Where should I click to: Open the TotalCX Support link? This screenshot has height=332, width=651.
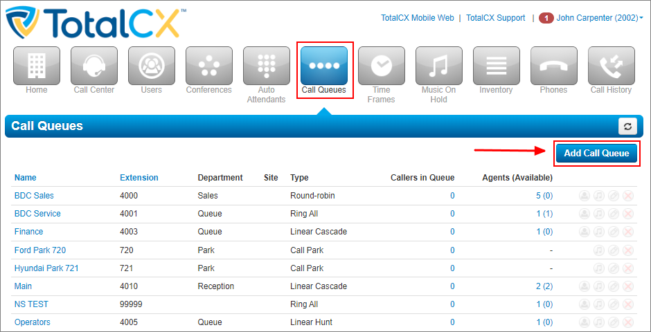(x=496, y=18)
